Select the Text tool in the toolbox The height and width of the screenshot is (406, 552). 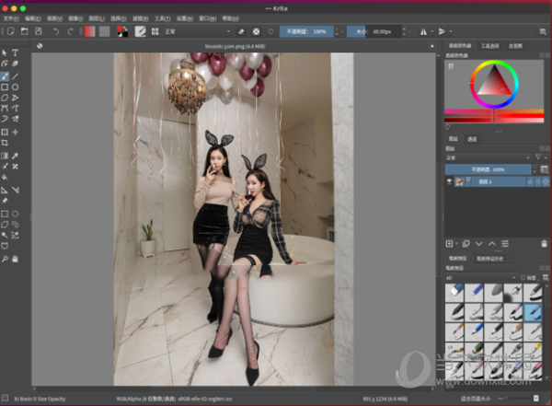[x=15, y=52]
